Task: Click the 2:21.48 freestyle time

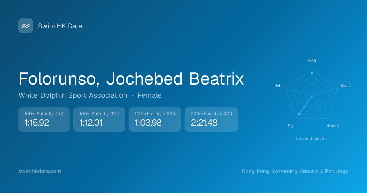Action: coord(204,123)
